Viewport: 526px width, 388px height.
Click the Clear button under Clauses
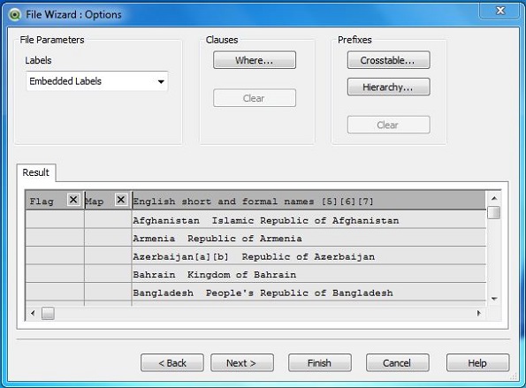pos(255,98)
